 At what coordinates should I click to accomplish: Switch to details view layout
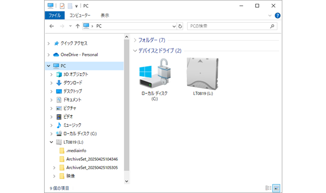(268, 188)
